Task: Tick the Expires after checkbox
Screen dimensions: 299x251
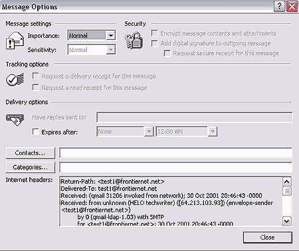Action: pos(35,132)
